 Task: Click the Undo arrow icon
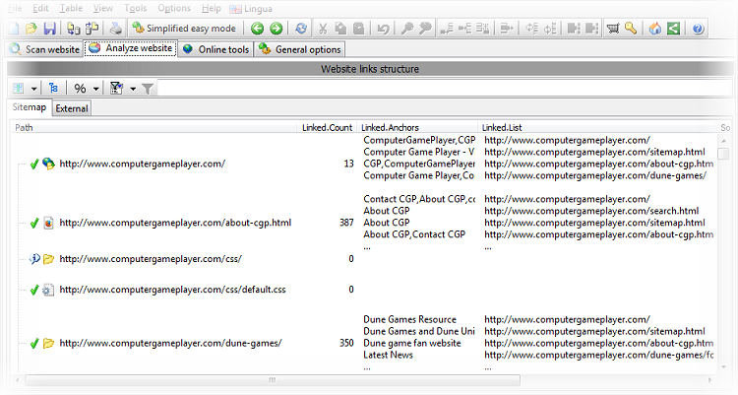383,29
